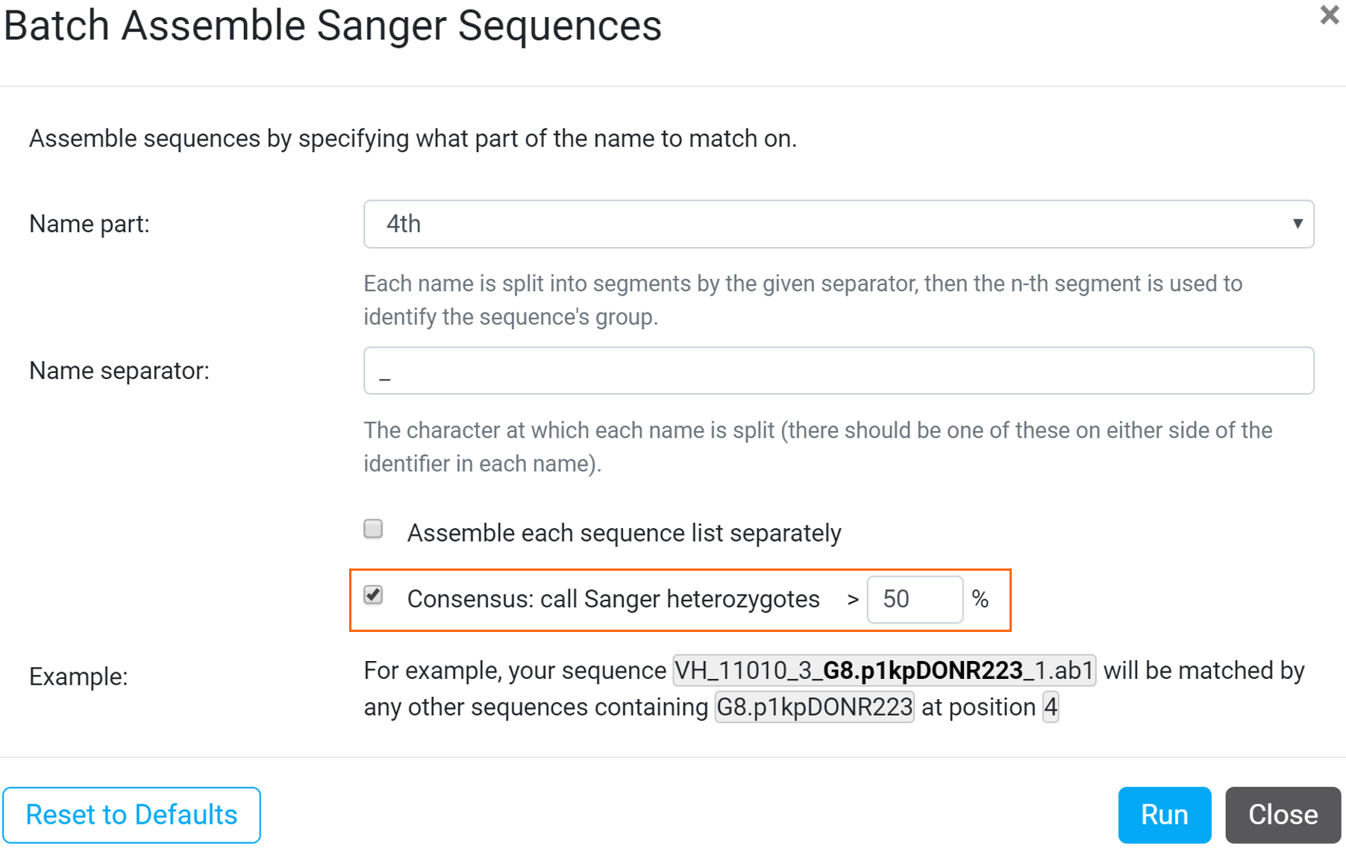Open the Name part dropdown showing 4th
The width and height of the screenshot is (1346, 849).
[x=837, y=224]
